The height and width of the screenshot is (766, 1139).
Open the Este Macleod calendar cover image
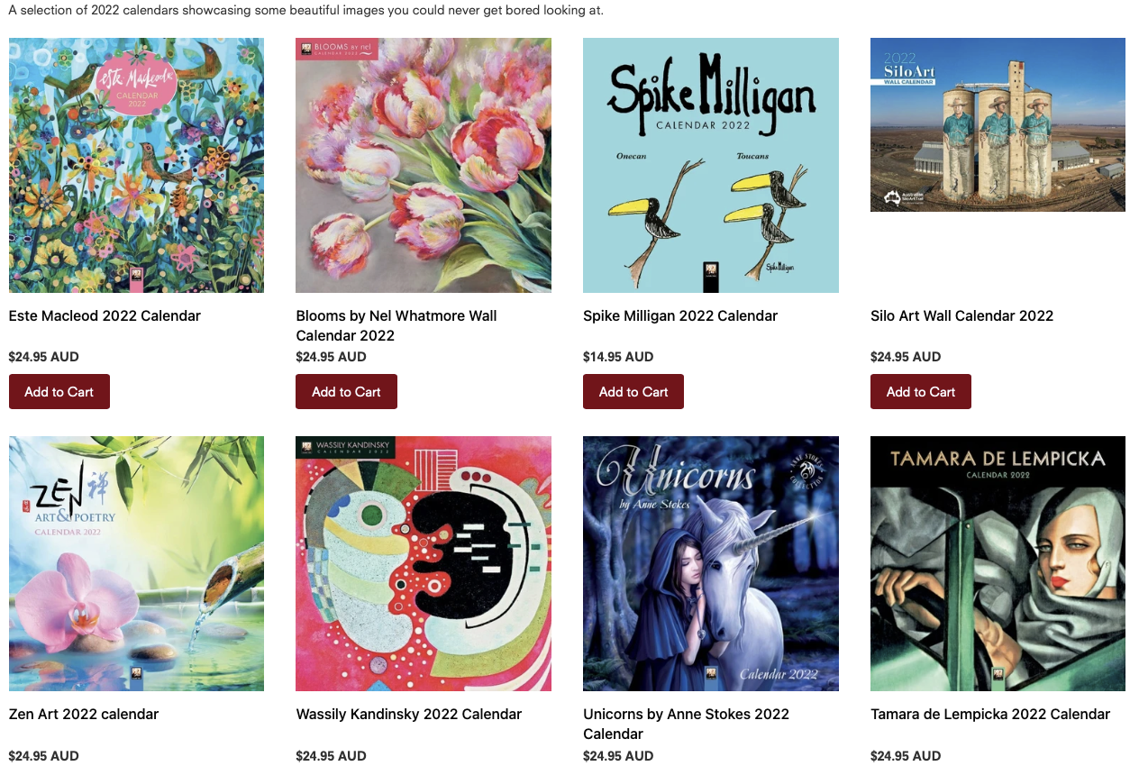tap(136, 165)
